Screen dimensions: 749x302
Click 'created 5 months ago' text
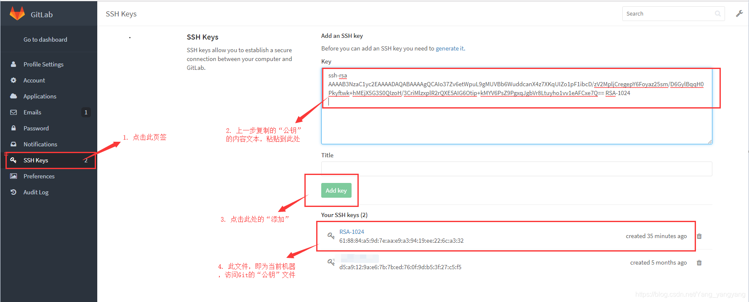[658, 262]
